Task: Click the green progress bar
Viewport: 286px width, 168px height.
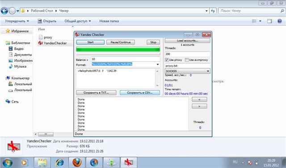Action: pos(118,49)
